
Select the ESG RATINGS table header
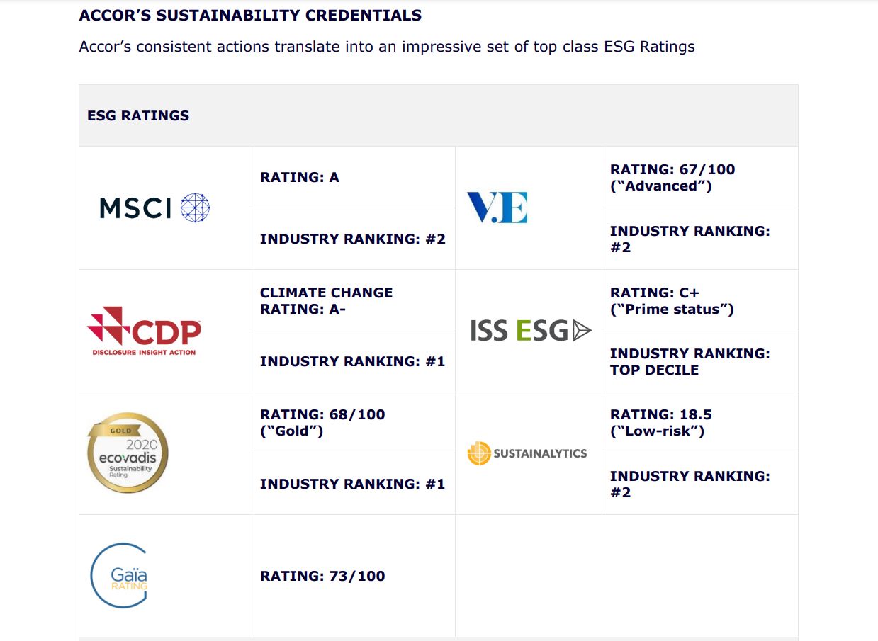point(439,115)
